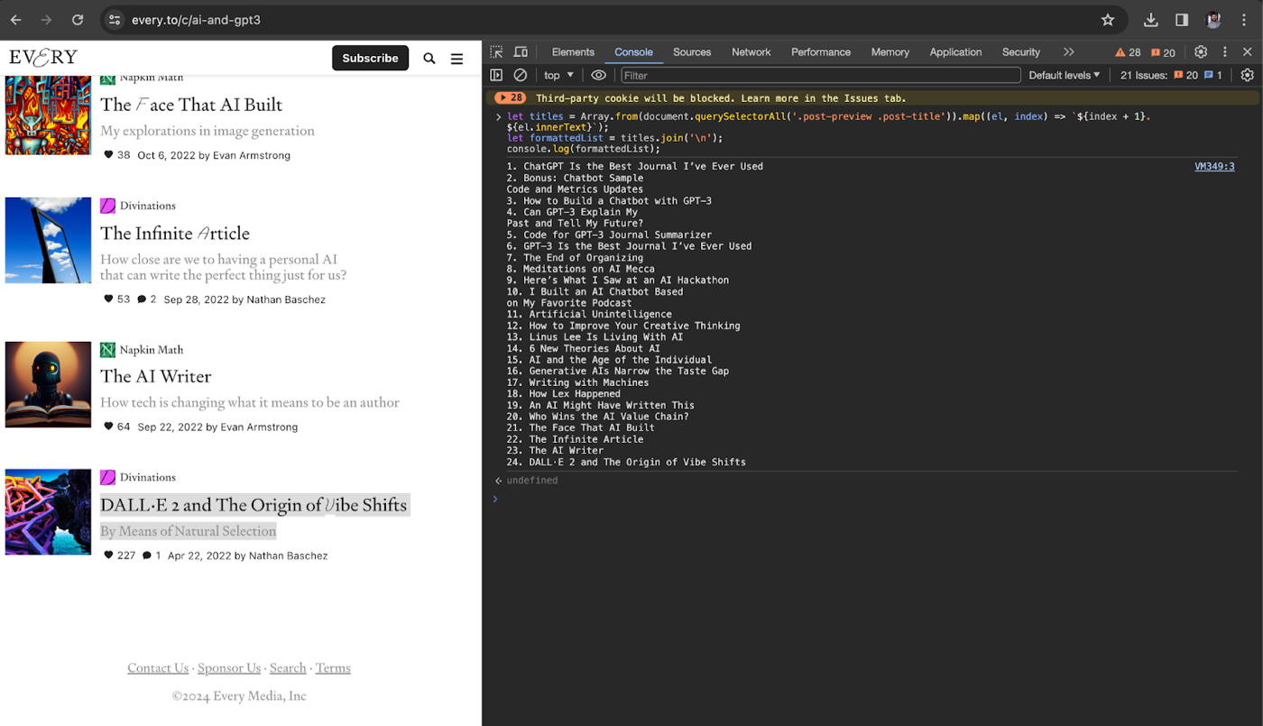The height and width of the screenshot is (726, 1263).
Task: Clear the console with the clear icon
Action: 521,76
